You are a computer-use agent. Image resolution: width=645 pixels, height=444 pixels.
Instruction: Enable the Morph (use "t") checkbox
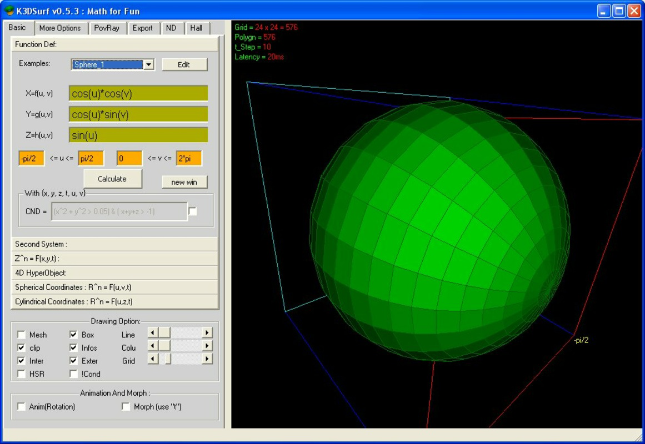click(x=126, y=406)
